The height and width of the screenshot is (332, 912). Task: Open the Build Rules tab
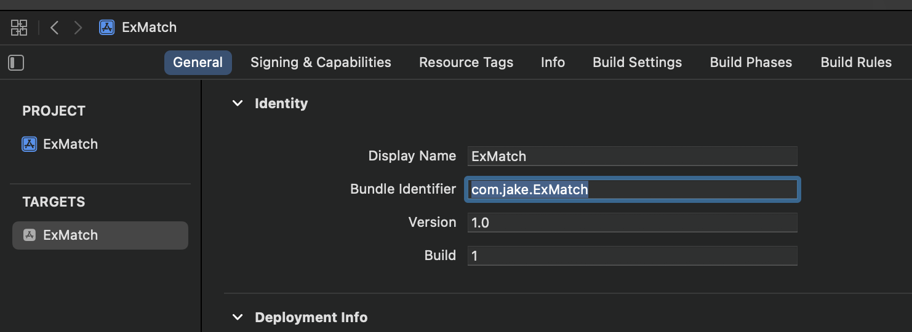point(856,62)
